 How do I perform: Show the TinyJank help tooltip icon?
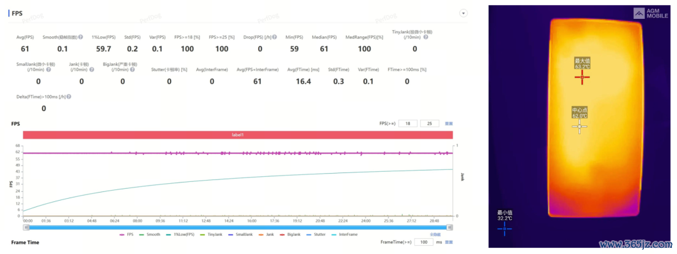(426, 37)
